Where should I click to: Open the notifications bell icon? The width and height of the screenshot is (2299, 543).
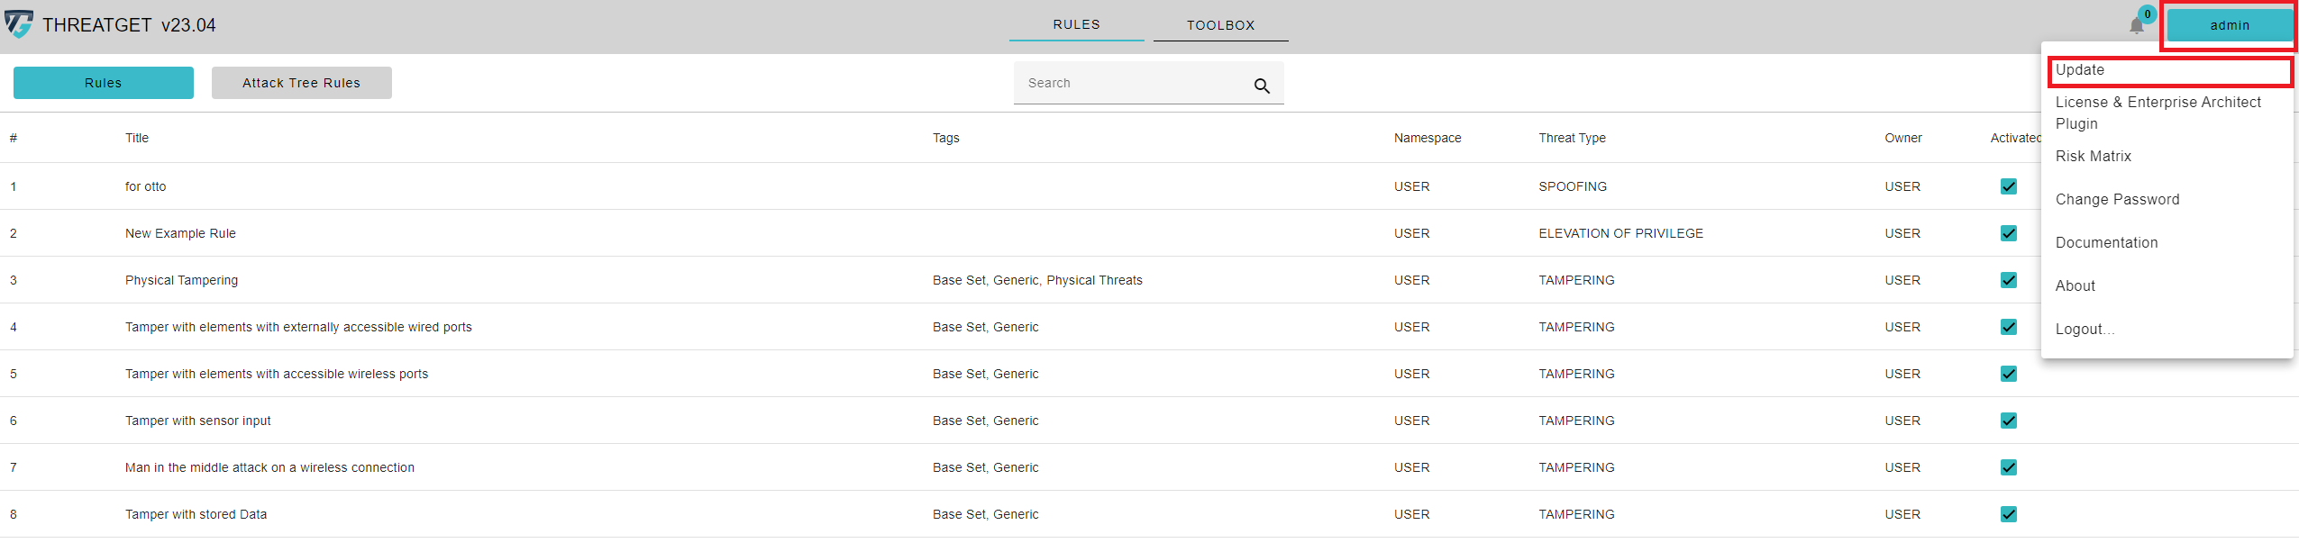[2136, 25]
